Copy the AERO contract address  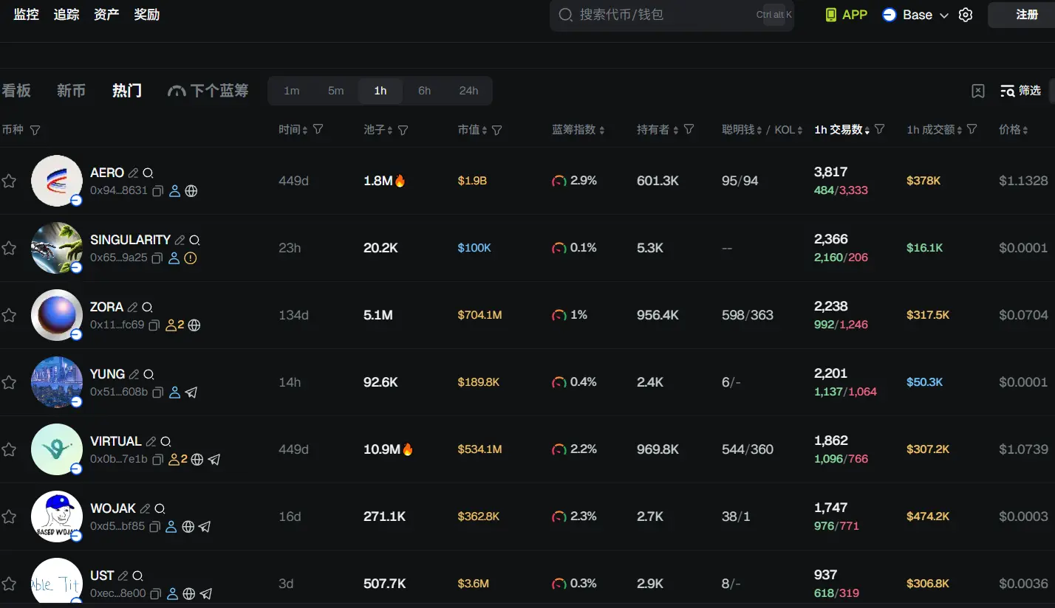click(158, 191)
